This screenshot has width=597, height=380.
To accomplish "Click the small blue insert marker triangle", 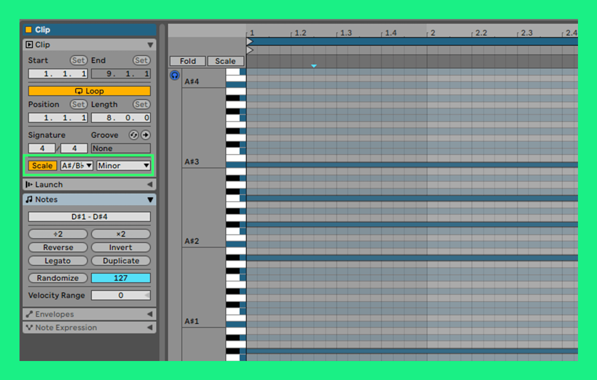I will tap(314, 66).
